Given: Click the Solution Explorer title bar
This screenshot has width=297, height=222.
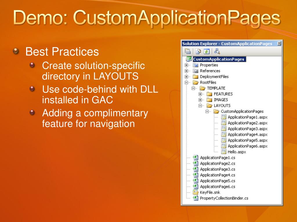Looking at the screenshot, I should point(231,44).
